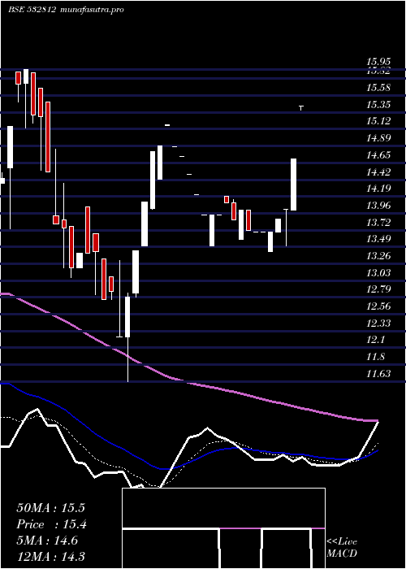Select the 15.35 price axis label

378,105
